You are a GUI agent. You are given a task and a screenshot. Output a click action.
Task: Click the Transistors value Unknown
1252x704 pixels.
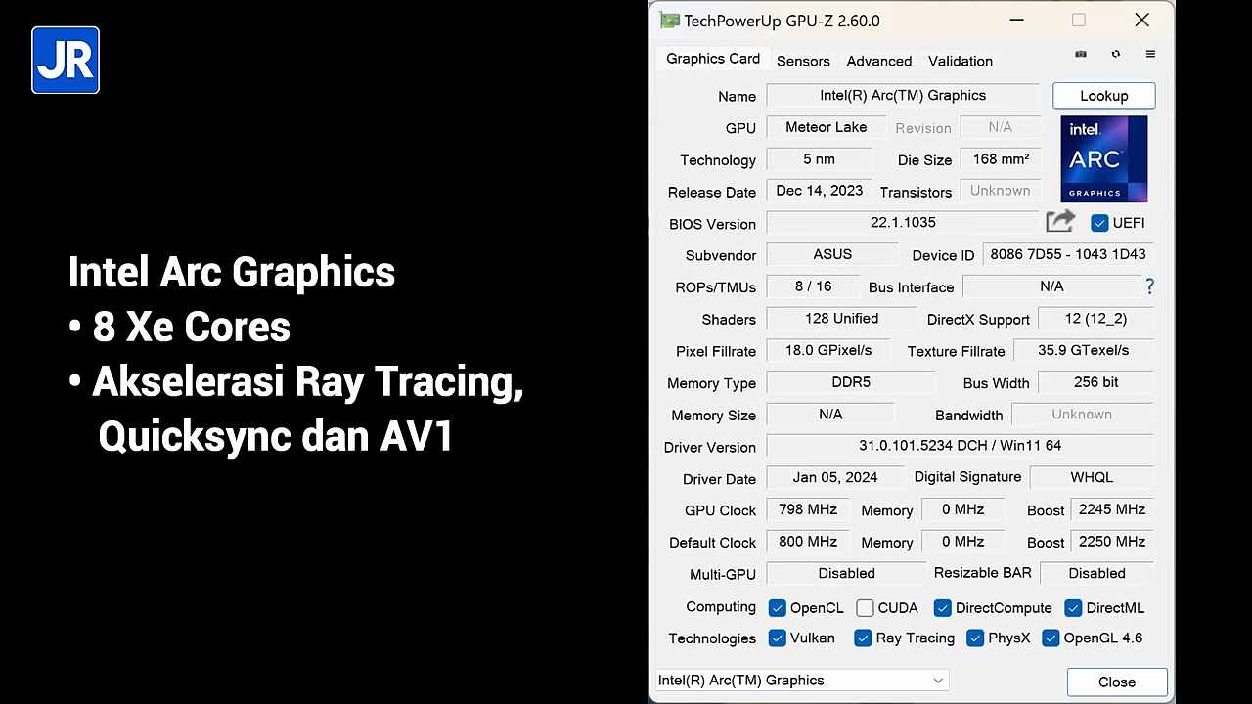(1001, 191)
